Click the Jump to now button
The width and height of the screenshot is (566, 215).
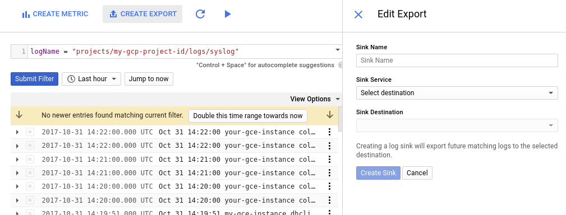[x=149, y=79]
